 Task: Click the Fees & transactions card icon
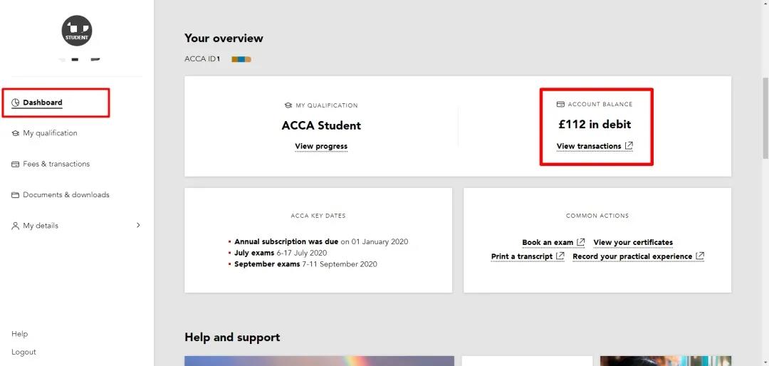[16, 164]
